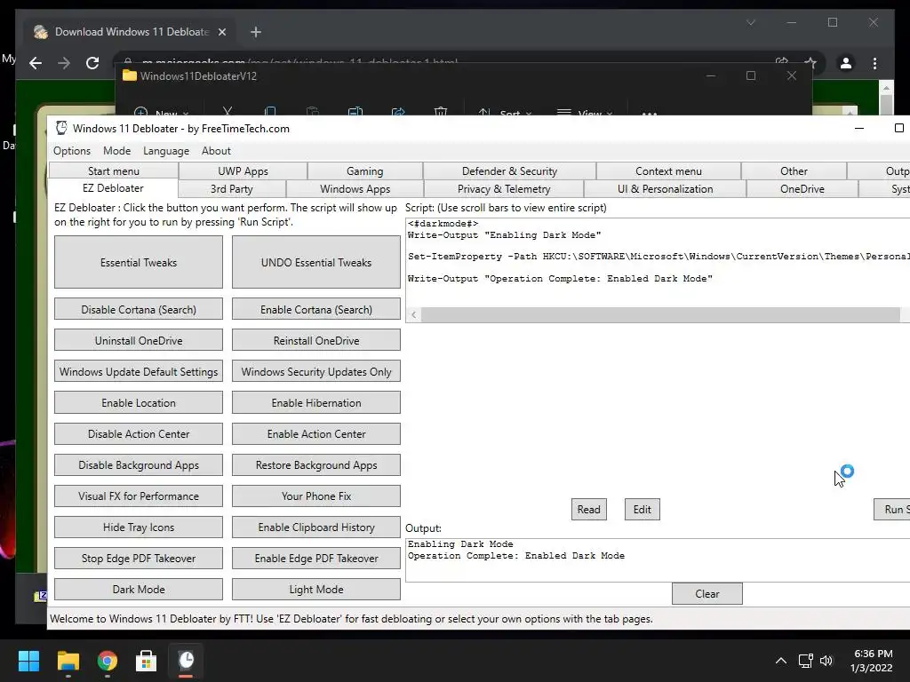Click Enable Clipboard History button
Image resolution: width=910 pixels, height=682 pixels.
pyautogui.click(x=315, y=527)
